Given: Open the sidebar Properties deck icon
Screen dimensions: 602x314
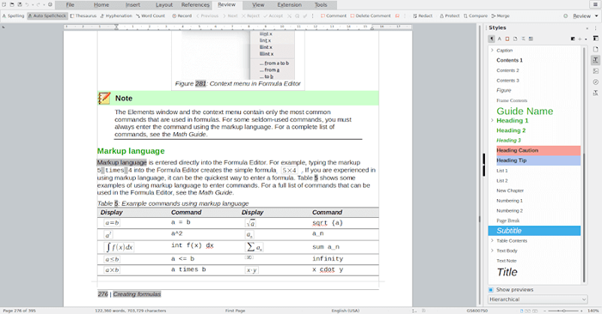Looking at the screenshot, I should [x=595, y=39].
